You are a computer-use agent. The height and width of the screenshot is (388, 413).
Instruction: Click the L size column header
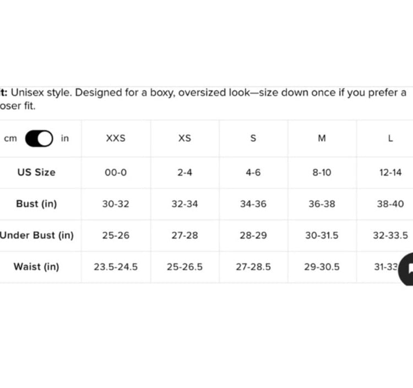click(390, 138)
